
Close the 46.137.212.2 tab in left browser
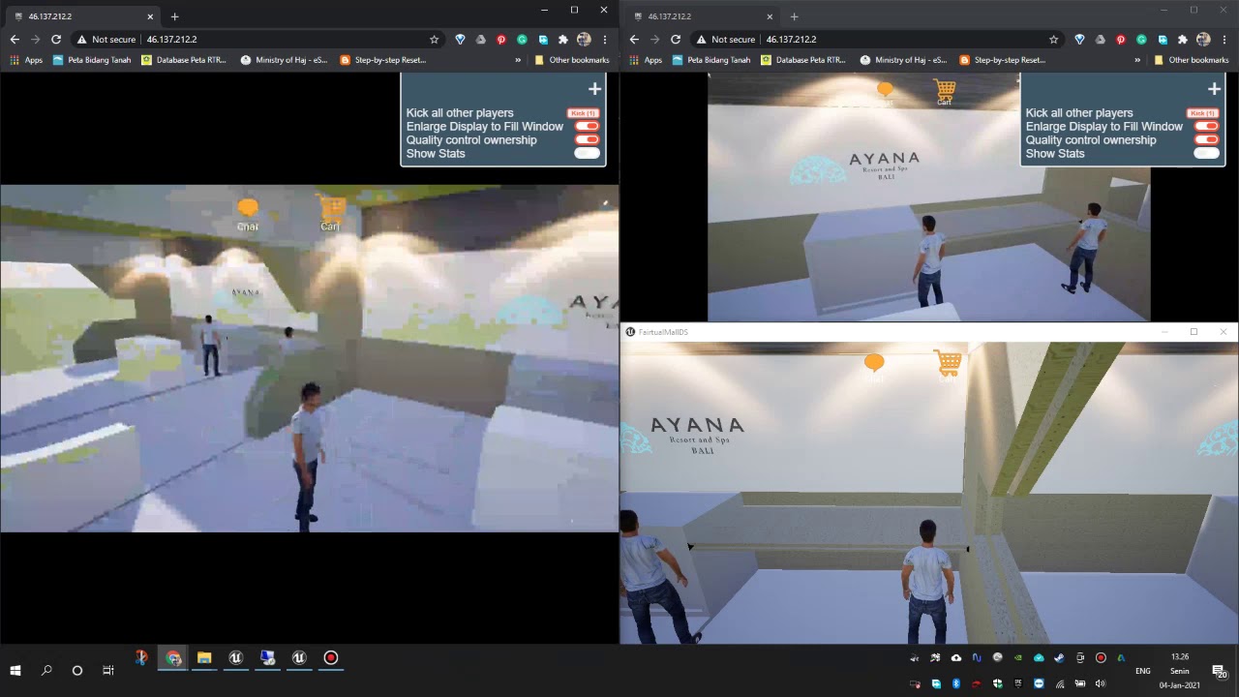point(151,16)
